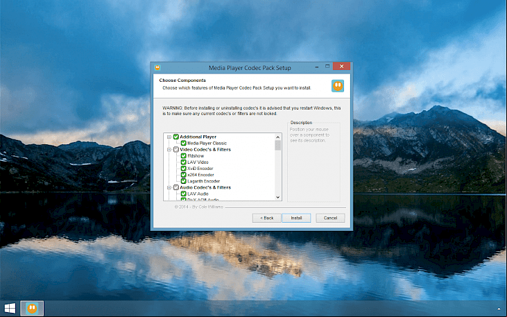Select the Video Codec's & Filters label
Screen dimensions: 507x317
pos(205,149)
